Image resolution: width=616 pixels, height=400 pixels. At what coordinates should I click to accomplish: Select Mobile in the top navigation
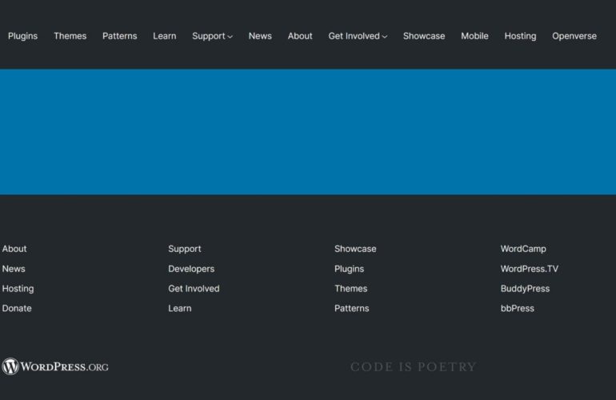tap(474, 36)
